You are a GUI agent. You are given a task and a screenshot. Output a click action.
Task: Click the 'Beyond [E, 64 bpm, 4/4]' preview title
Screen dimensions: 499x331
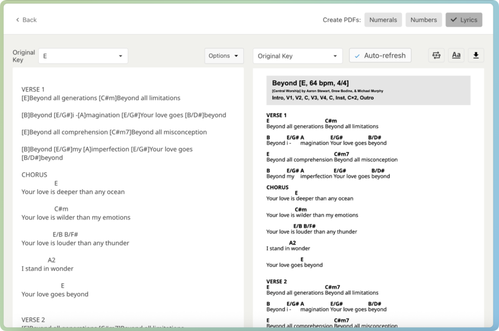(310, 83)
